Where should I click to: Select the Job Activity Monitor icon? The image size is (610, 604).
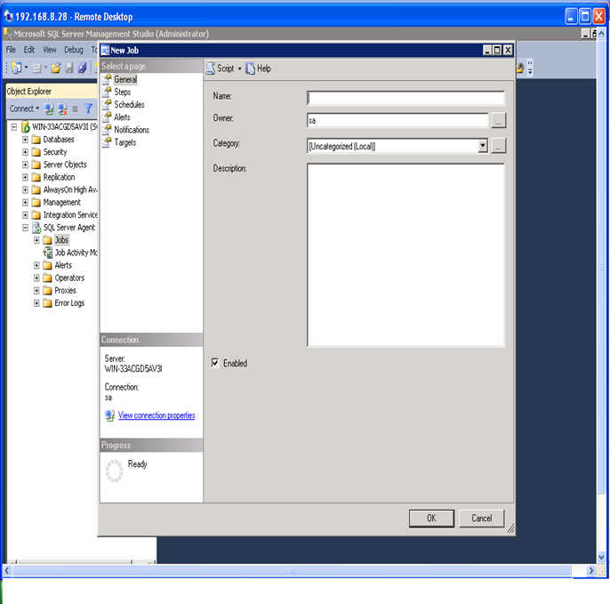[x=48, y=253]
